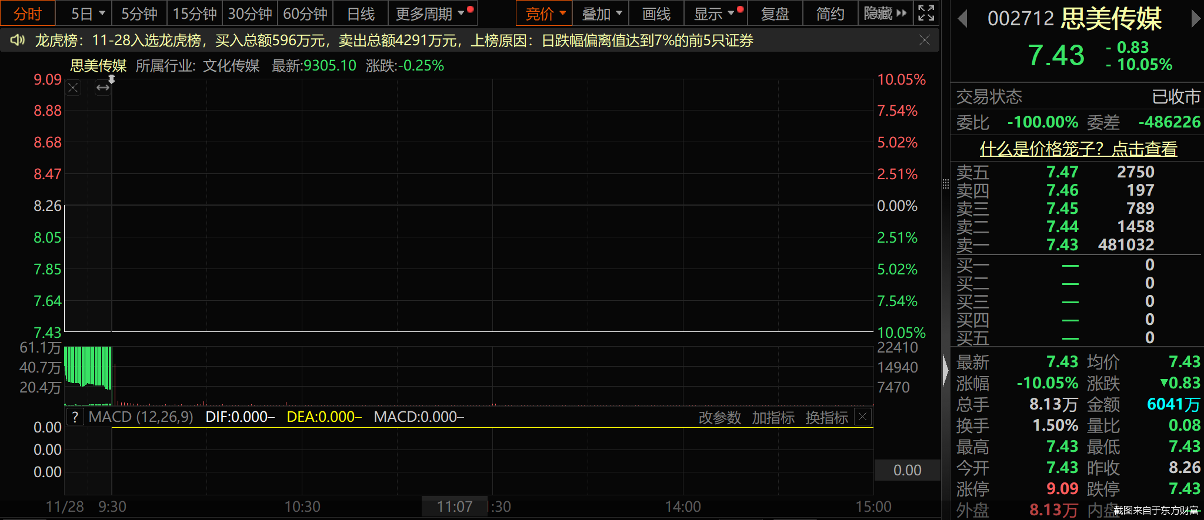Select the 15分钟 chart period
This screenshot has height=520, width=1204.
pyautogui.click(x=195, y=13)
